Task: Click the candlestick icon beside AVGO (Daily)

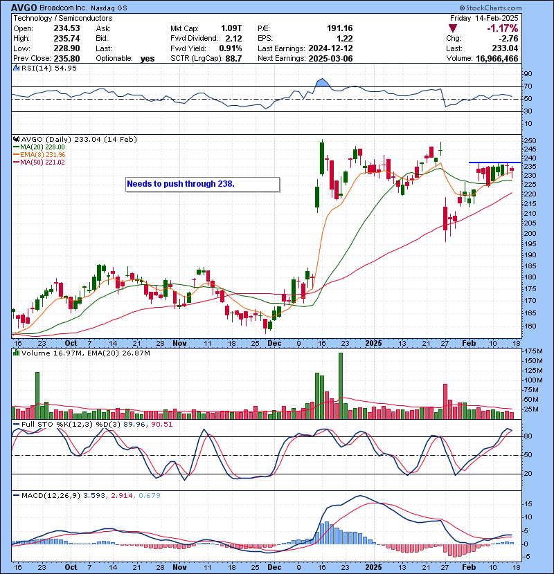Action: coord(16,139)
